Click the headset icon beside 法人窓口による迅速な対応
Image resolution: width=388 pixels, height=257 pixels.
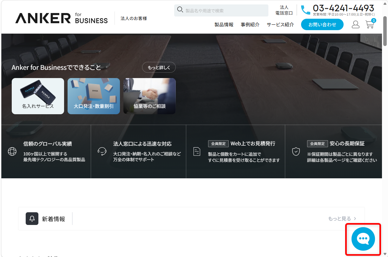[102, 151]
